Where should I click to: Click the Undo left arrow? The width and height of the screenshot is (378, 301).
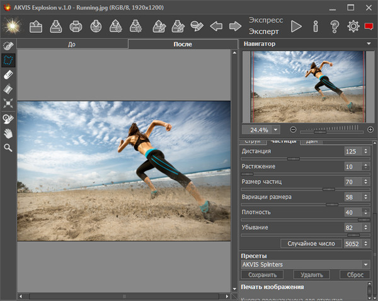(216, 26)
